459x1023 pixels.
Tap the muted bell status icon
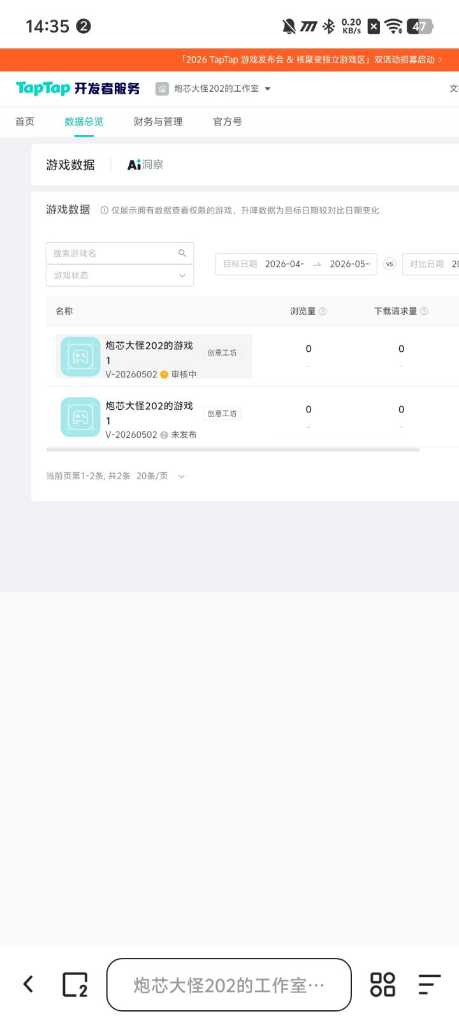[289, 26]
